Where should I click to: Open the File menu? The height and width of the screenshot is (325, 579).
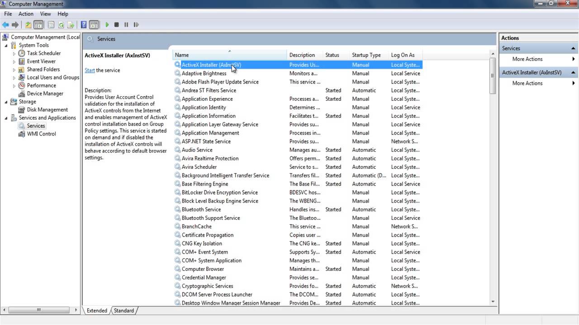coord(8,14)
